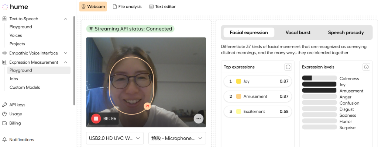Click the Sadness label

coord(348,115)
